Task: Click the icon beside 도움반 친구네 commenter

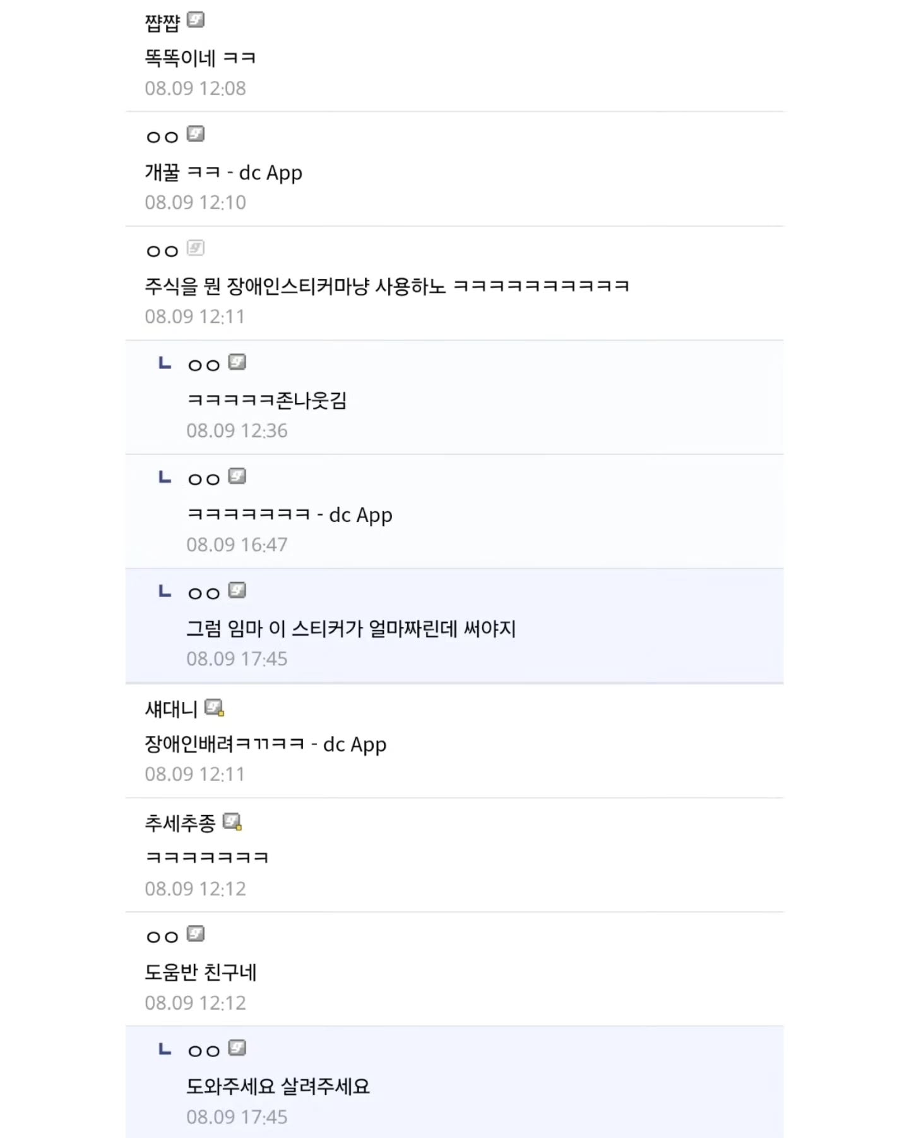Action: pyautogui.click(x=196, y=934)
